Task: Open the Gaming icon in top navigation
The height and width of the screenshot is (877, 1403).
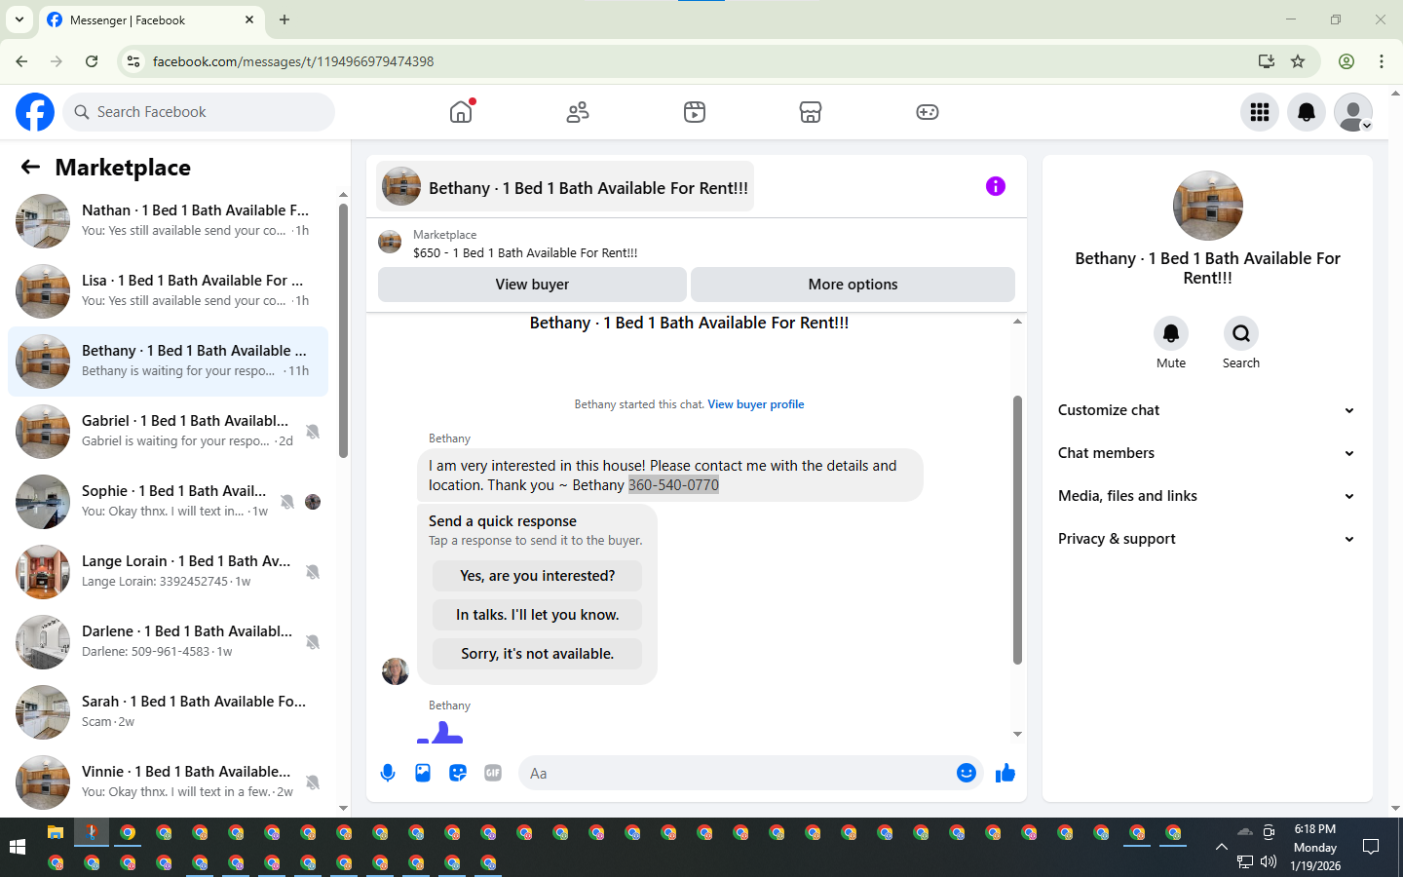Action: [928, 112]
